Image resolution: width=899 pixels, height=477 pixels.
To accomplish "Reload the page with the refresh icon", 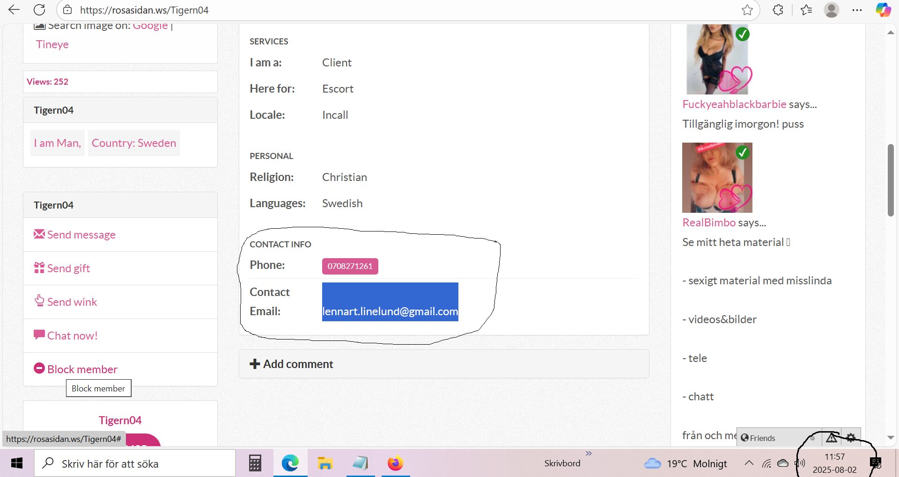I will pos(39,10).
